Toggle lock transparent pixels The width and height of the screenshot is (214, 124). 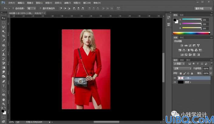[x=181, y=74]
